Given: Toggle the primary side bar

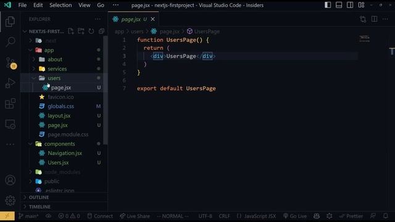Looking at the screenshot, I should tap(328, 5).
